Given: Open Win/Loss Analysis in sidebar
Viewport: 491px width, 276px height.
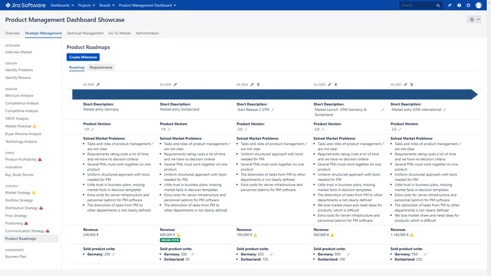Looking at the screenshot, I should click(19, 95).
